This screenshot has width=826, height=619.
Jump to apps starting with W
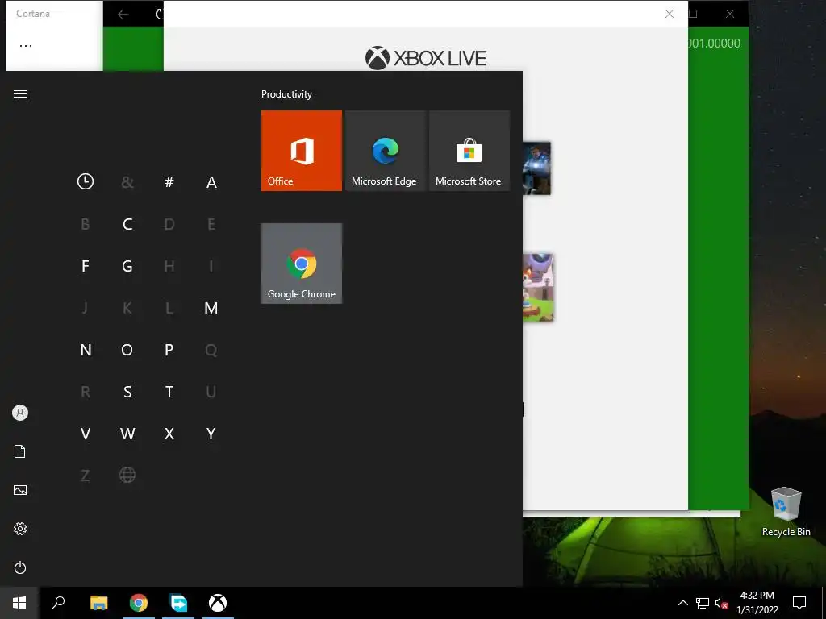(127, 434)
